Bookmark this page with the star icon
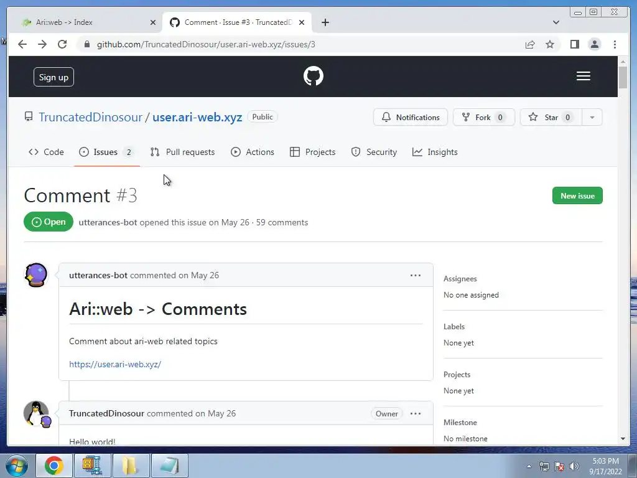Image resolution: width=637 pixels, height=478 pixels. [x=550, y=44]
